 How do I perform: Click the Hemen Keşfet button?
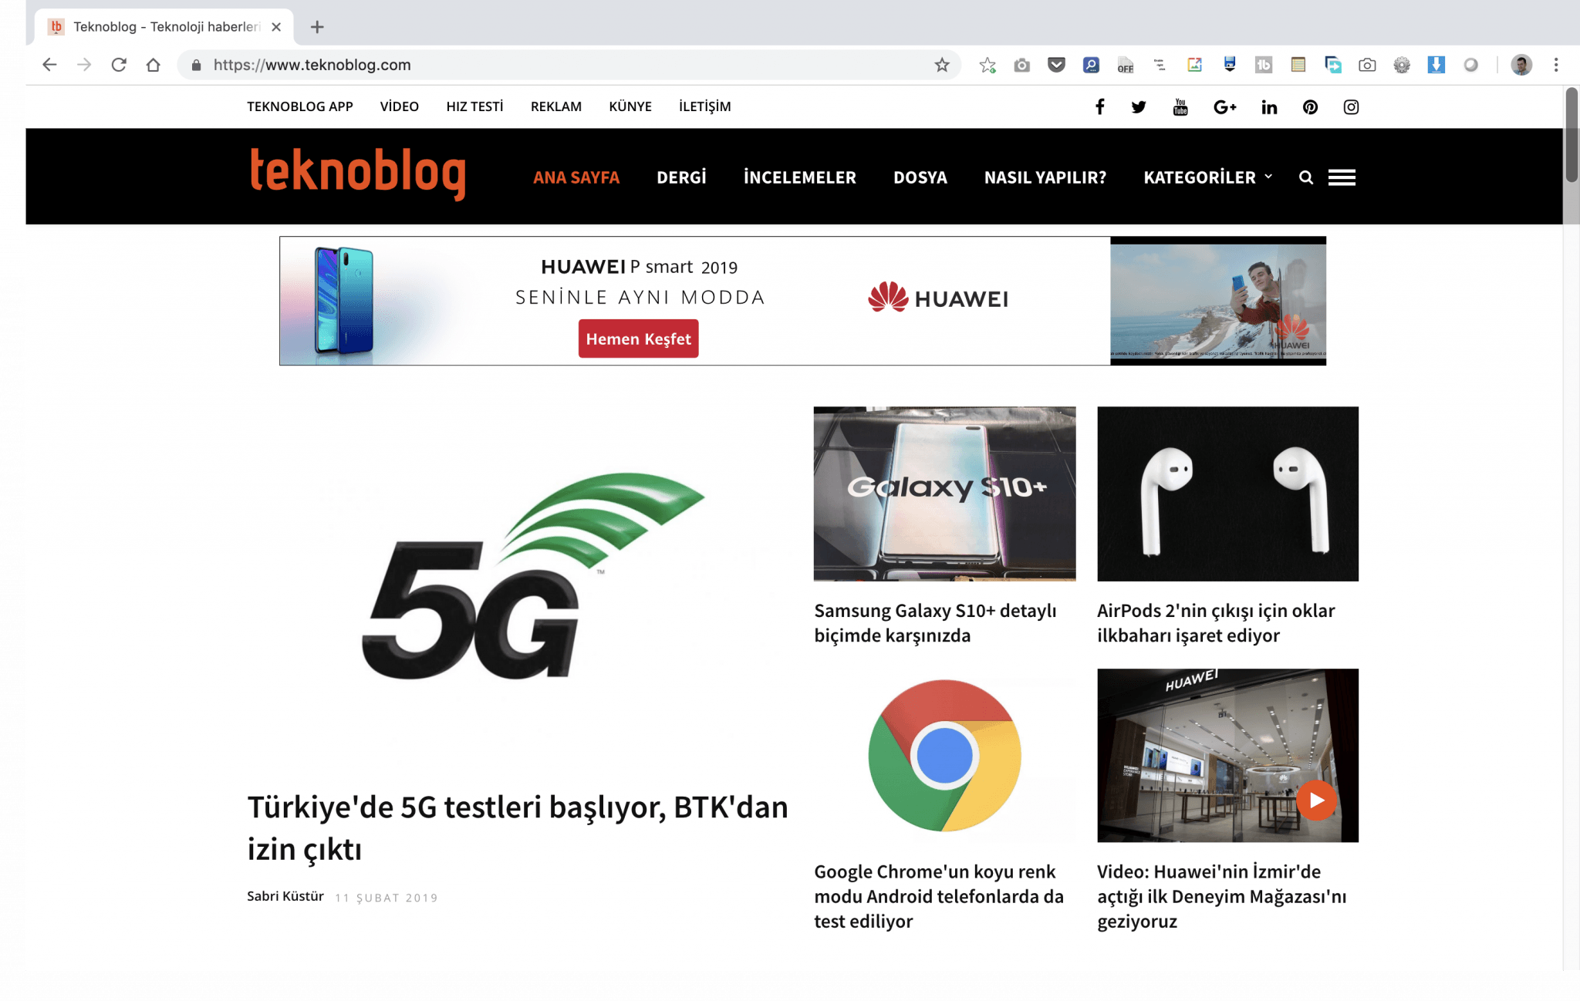click(638, 339)
